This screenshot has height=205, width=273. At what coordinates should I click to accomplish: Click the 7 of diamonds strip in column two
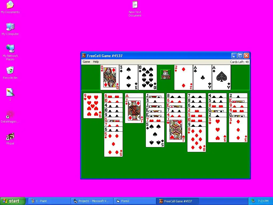113,124
